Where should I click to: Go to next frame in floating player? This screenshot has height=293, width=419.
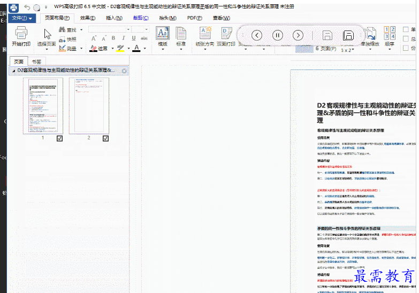tap(298, 35)
